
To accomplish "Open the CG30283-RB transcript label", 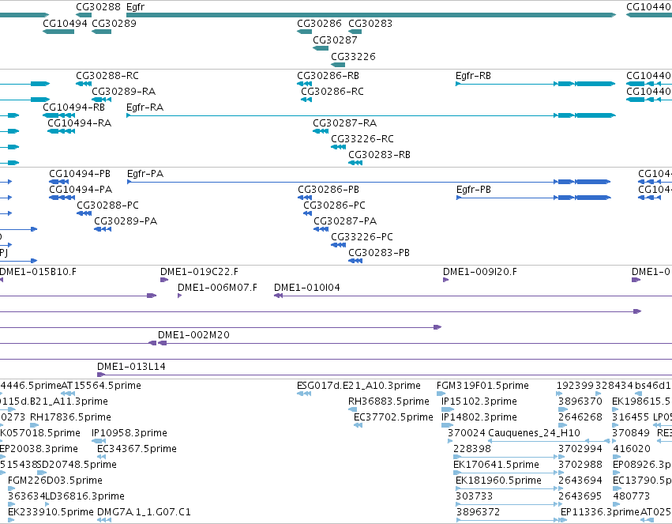I will [x=379, y=155].
